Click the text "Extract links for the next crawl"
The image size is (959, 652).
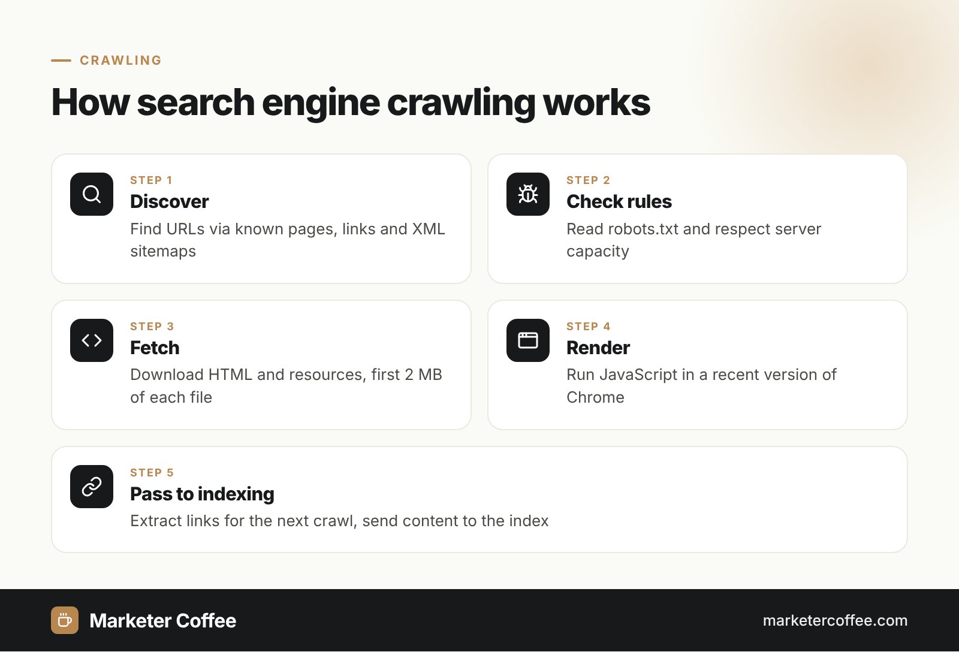242,521
